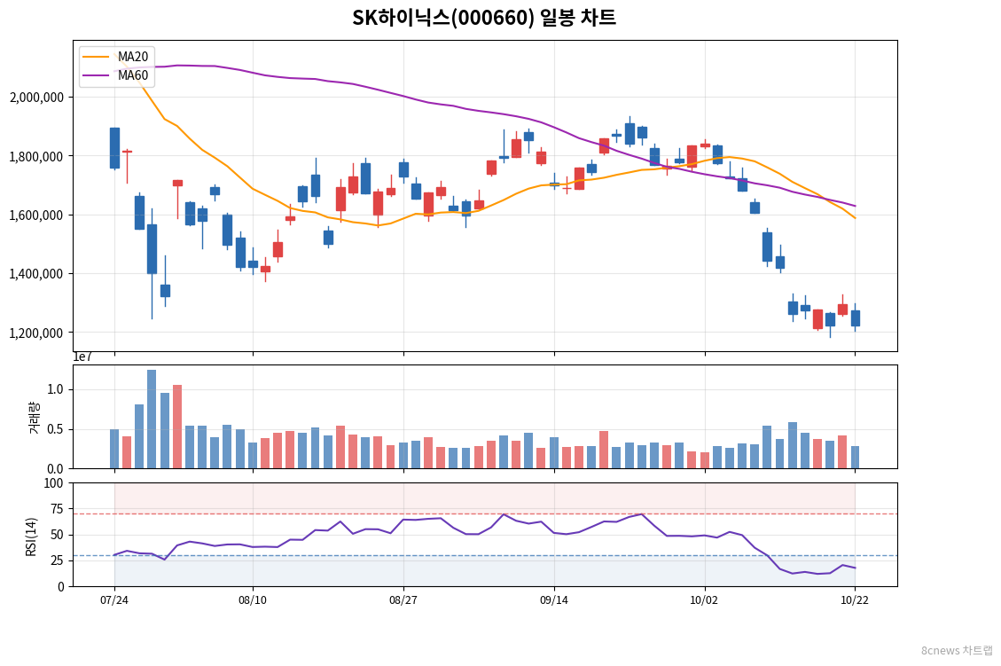
Task: Click the RSI(14) axis title
Action: tap(31, 537)
